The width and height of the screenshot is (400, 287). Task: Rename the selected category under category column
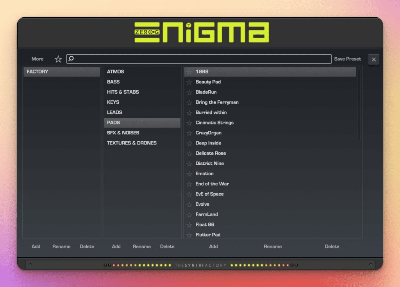tap(142, 247)
